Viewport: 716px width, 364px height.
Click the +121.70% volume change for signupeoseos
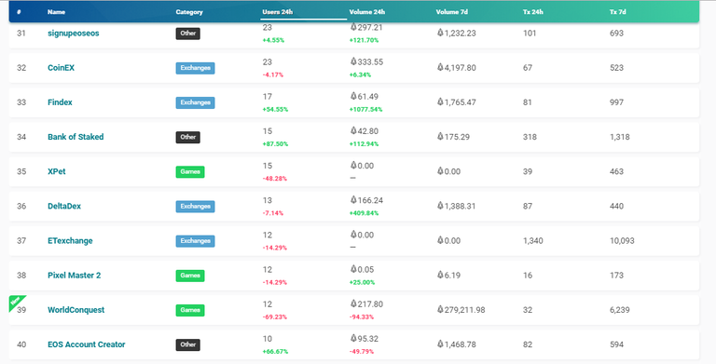[364, 40]
